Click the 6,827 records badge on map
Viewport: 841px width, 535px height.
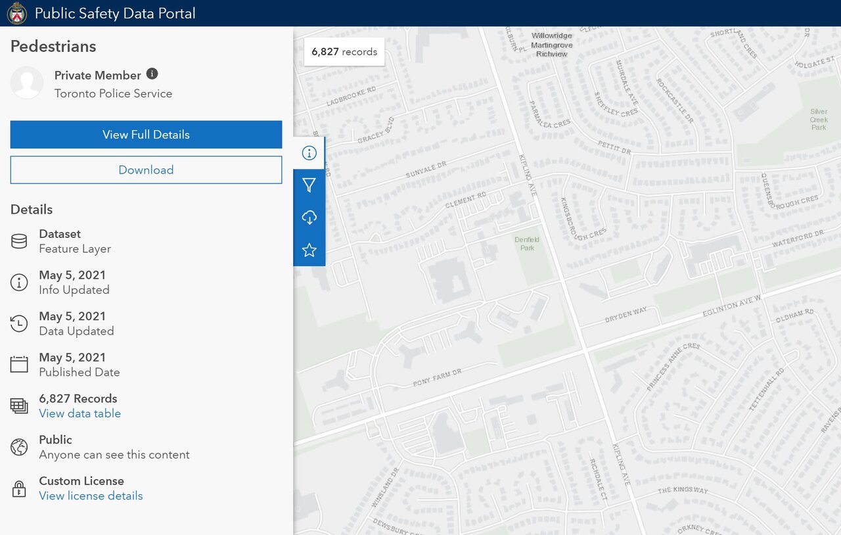pyautogui.click(x=344, y=52)
